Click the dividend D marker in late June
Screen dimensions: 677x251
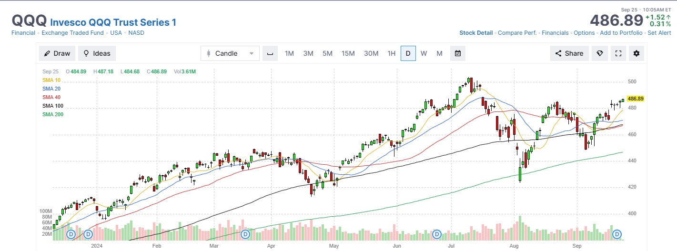click(437, 234)
